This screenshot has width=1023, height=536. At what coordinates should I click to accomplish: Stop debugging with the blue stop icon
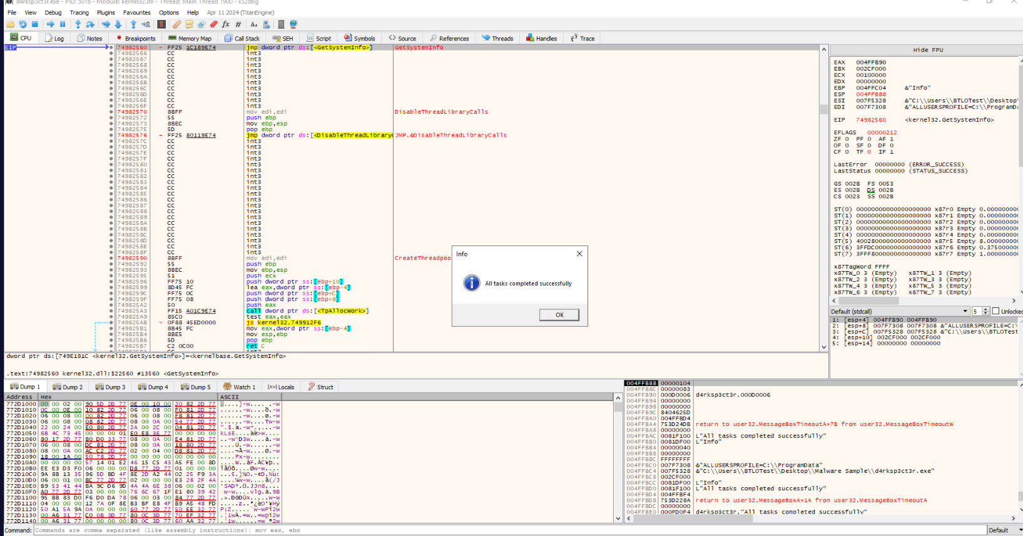click(35, 24)
